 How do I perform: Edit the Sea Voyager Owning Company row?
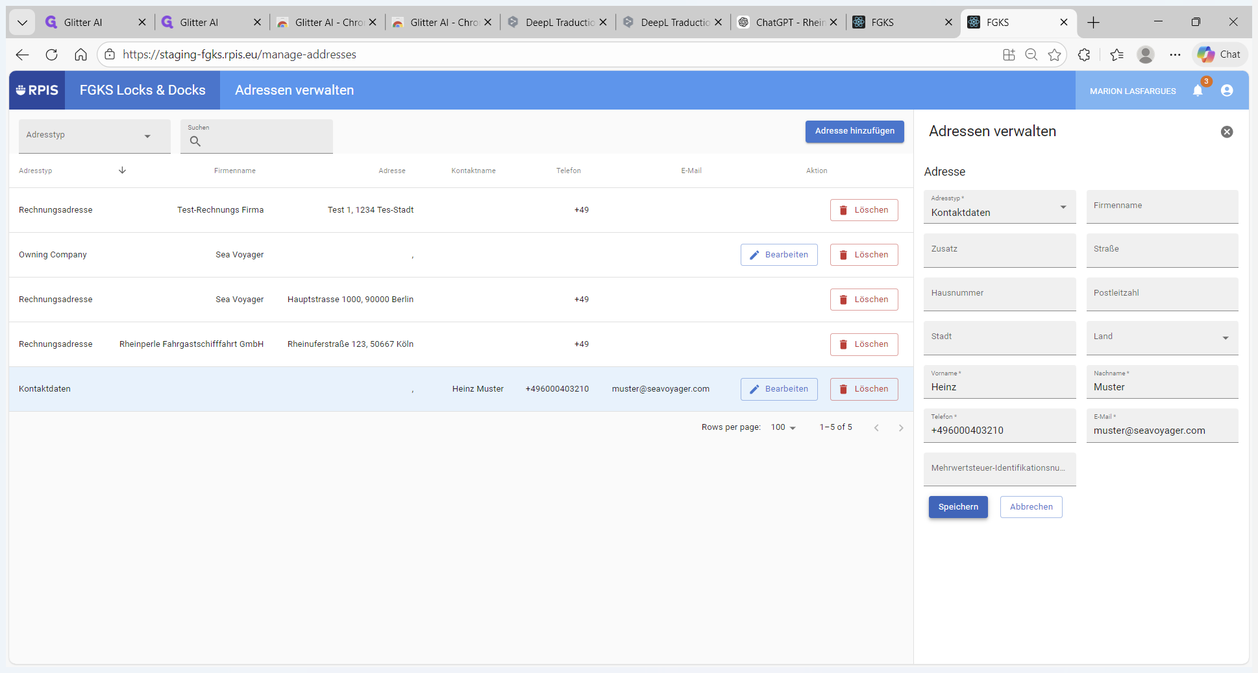click(778, 255)
